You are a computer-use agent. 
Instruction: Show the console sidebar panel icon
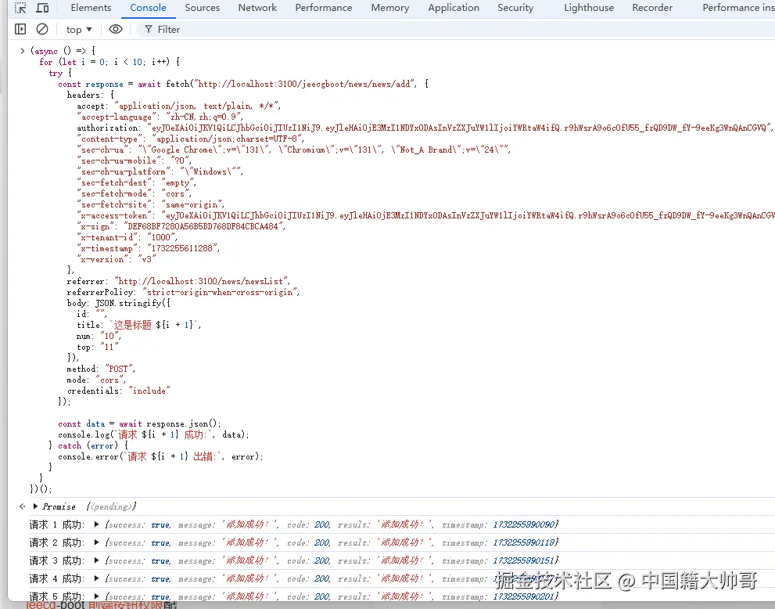click(20, 29)
